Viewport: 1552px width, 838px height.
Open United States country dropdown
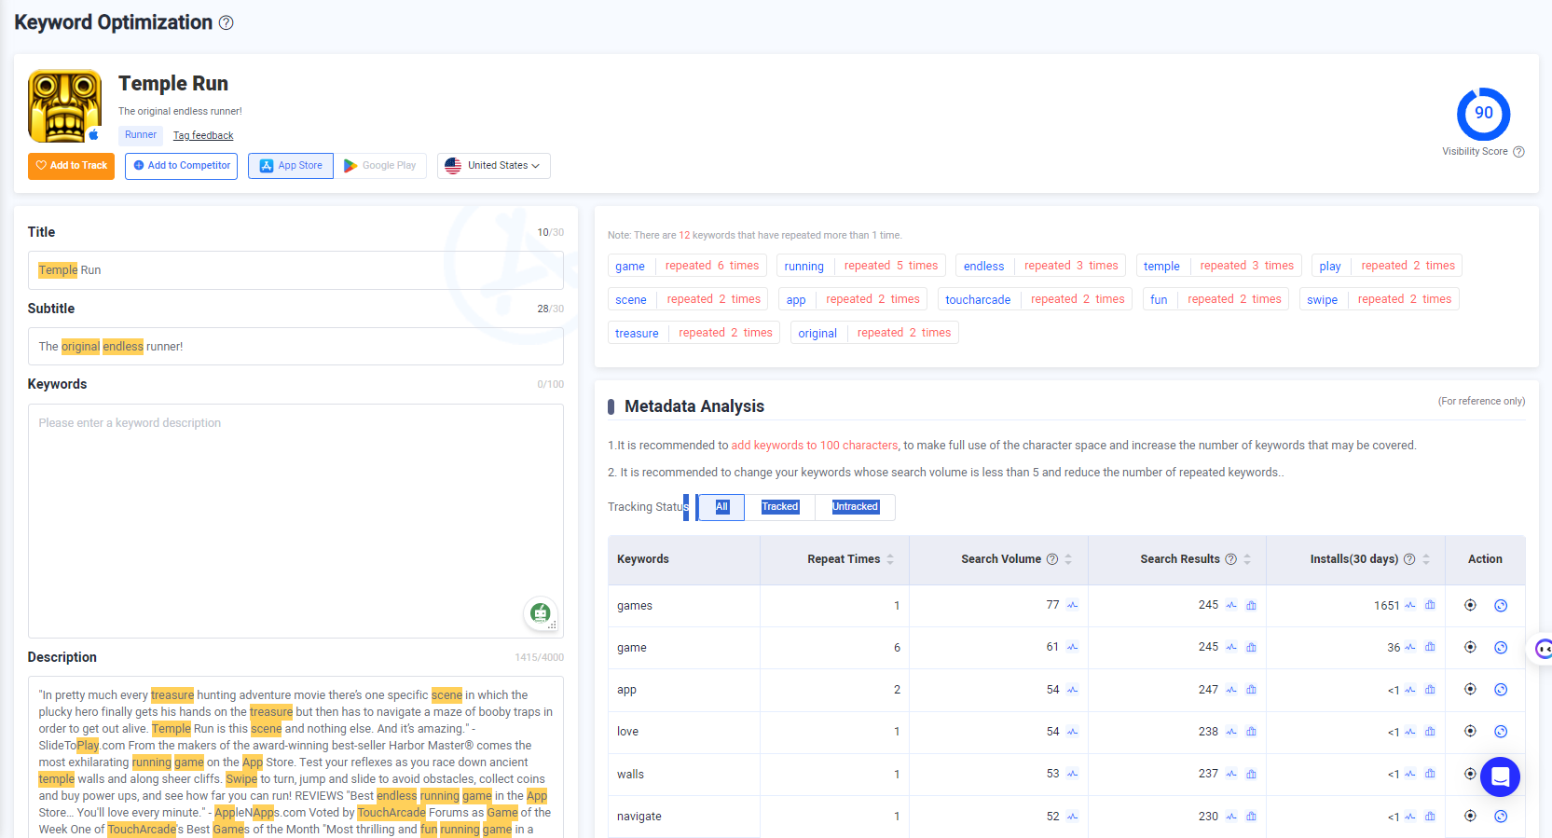tap(494, 166)
